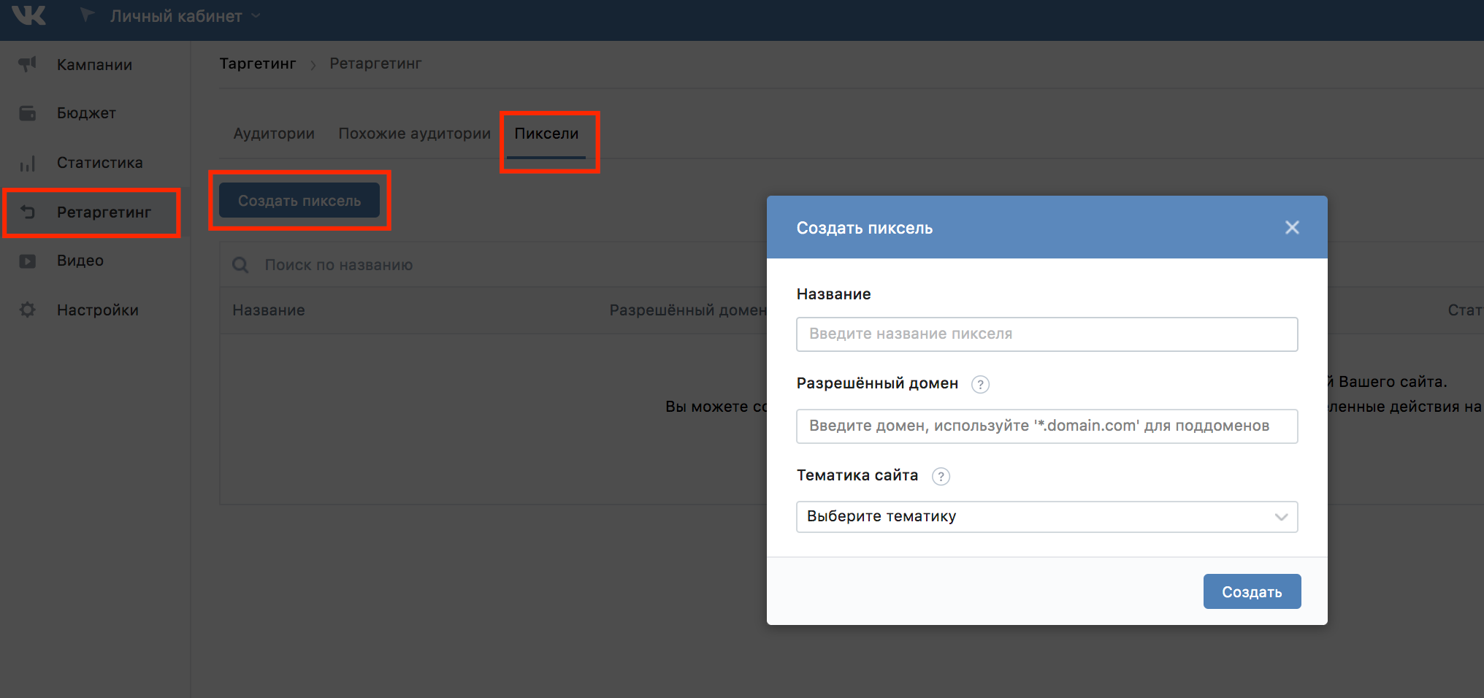Click the VK logo icon

[x=29, y=15]
